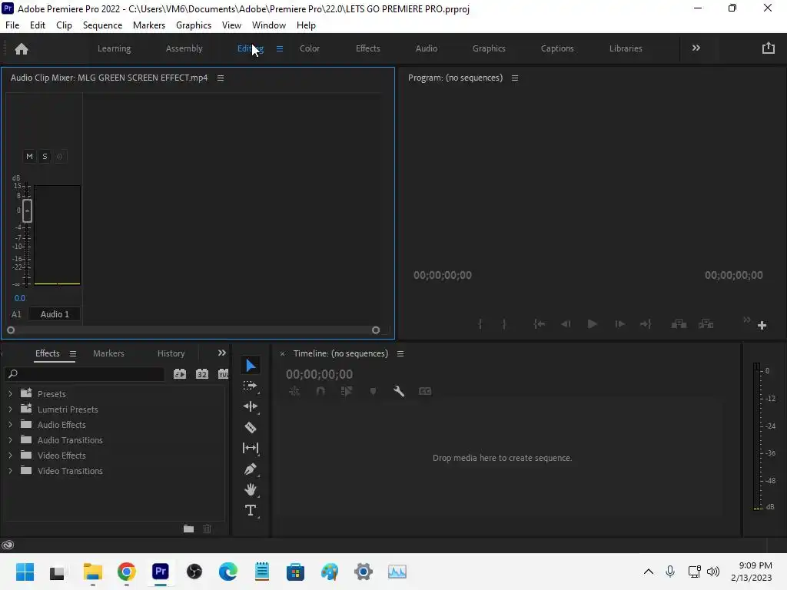The width and height of the screenshot is (787, 590).
Task: Click the Add Marker button in Timeline
Action: (373, 391)
